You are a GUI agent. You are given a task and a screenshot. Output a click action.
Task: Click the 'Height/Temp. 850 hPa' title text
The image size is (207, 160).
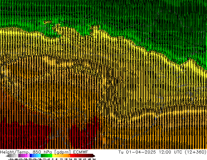[x=26, y=152]
